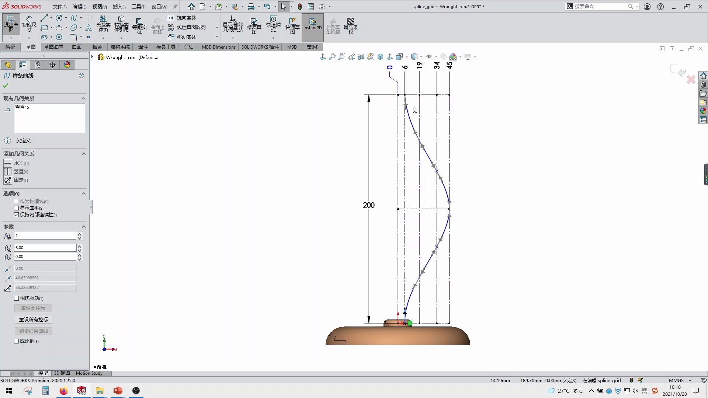Uncheck 保持内部连续性
708x398 pixels.
pyautogui.click(x=16, y=214)
